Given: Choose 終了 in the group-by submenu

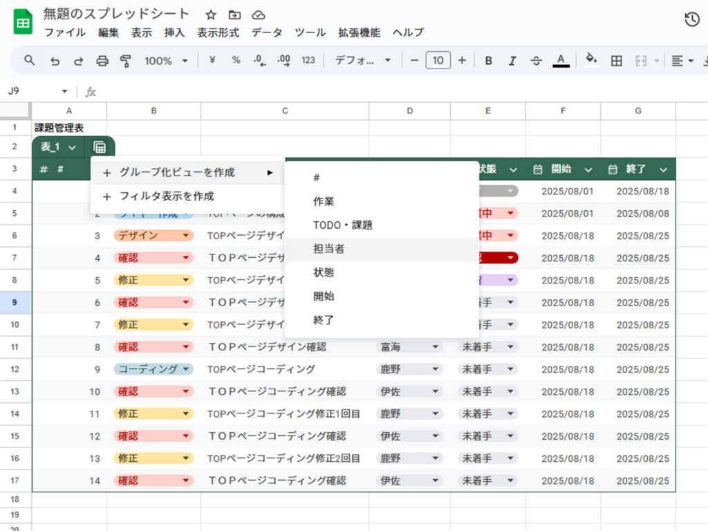Looking at the screenshot, I should (382, 320).
